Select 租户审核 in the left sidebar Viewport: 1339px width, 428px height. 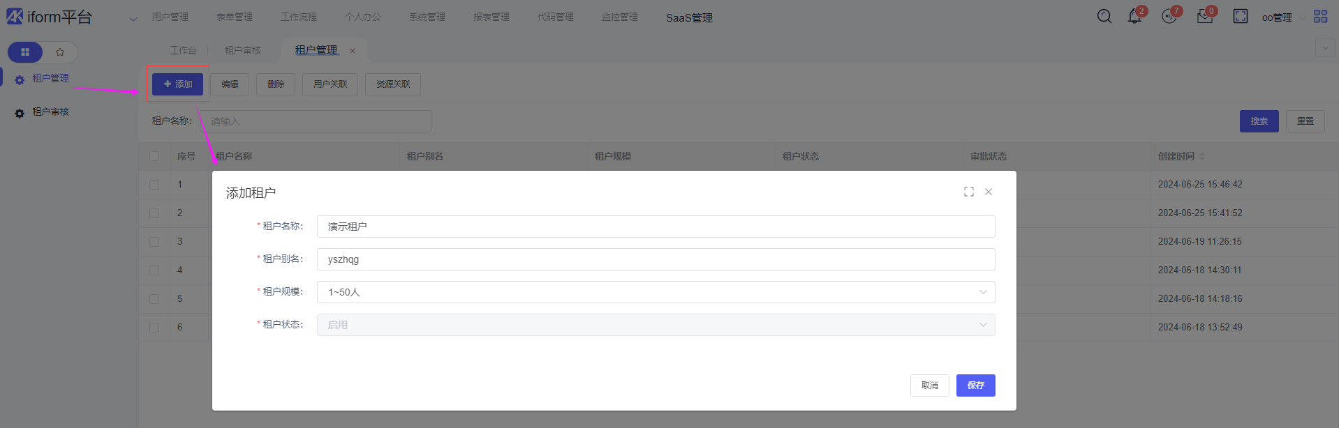50,112
